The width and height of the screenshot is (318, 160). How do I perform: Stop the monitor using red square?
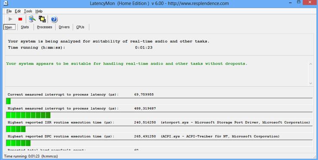pos(20,19)
